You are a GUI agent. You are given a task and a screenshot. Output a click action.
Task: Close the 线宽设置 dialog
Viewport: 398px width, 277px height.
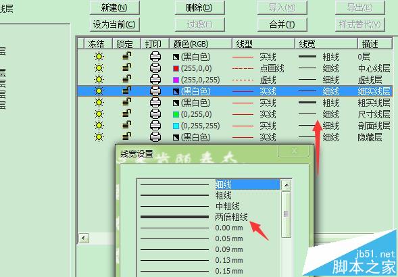[x=294, y=151]
